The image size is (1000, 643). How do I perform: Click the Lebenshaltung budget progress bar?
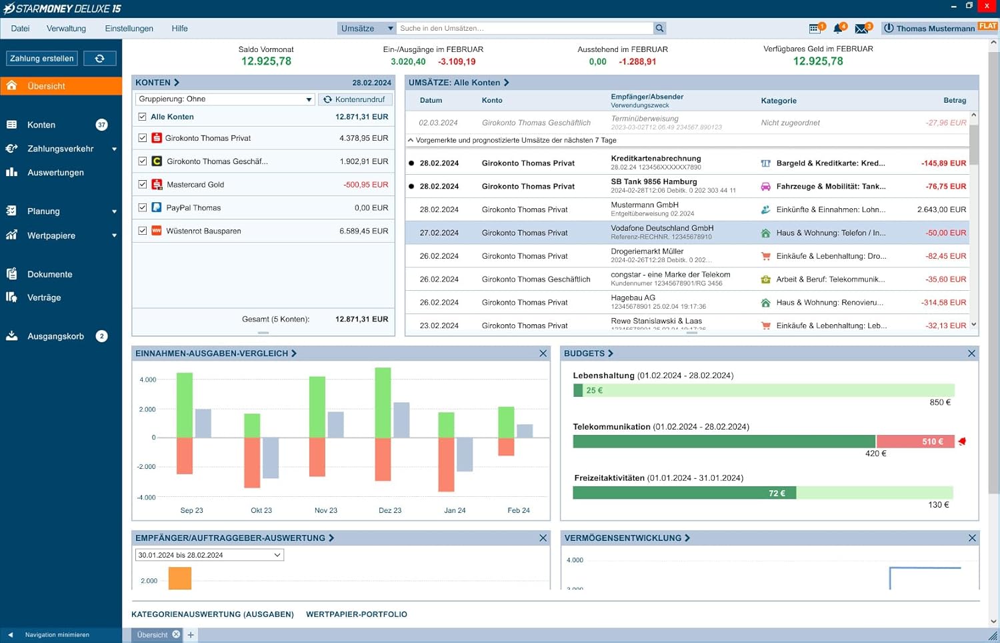click(763, 391)
